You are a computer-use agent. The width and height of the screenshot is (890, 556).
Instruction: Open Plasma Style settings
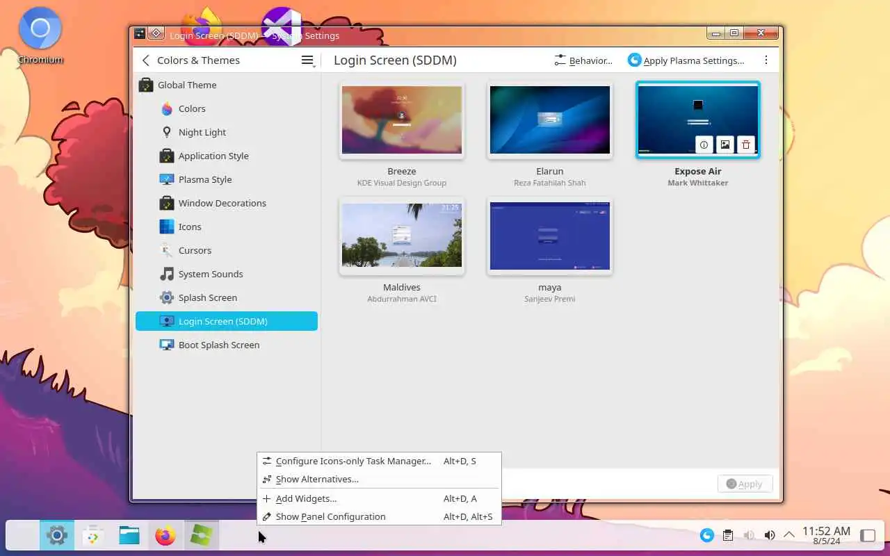click(227, 179)
